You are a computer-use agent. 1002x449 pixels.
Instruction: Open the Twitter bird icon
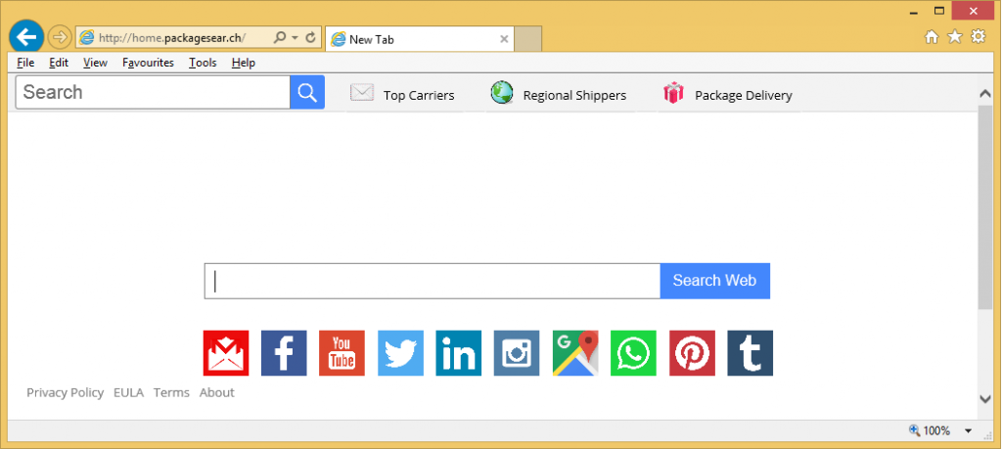click(400, 353)
